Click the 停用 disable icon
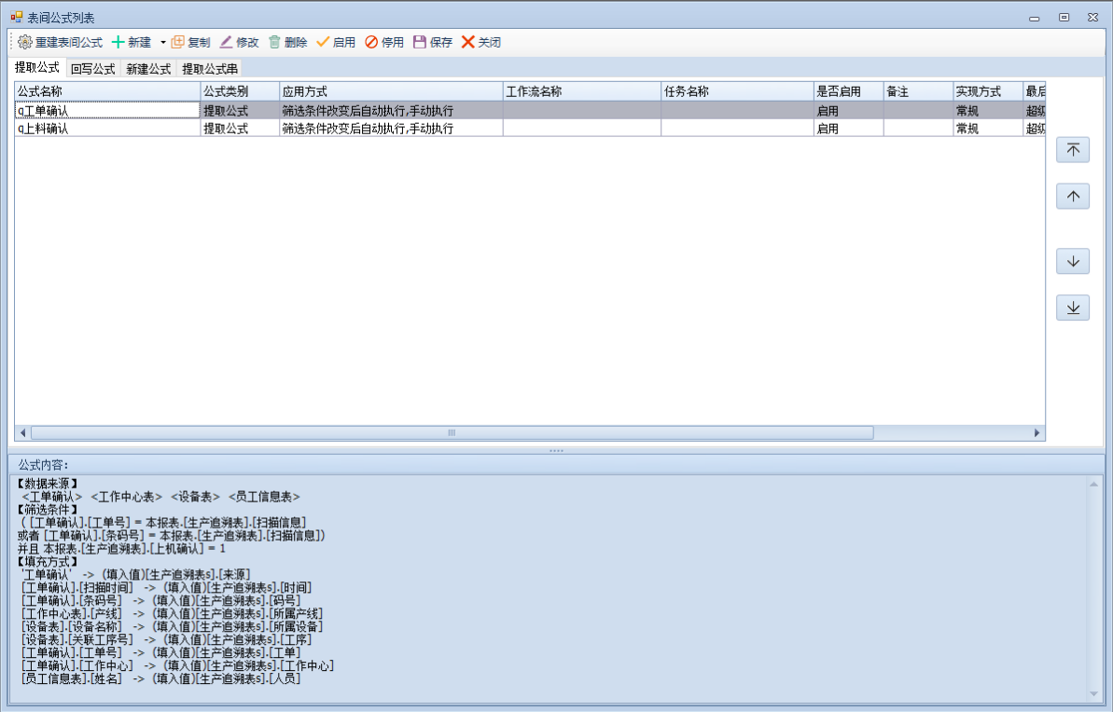 (x=371, y=42)
